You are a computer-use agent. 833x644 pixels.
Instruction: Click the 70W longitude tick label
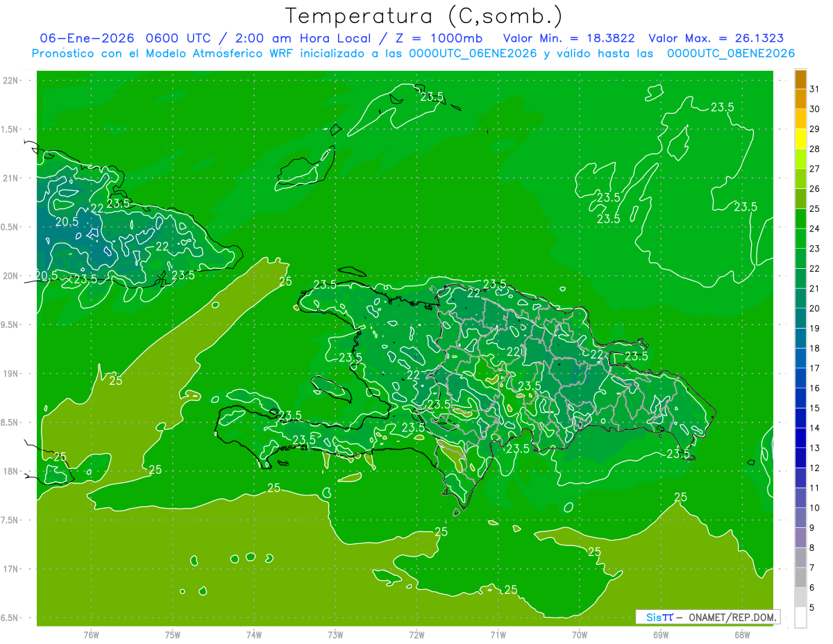tap(580, 635)
